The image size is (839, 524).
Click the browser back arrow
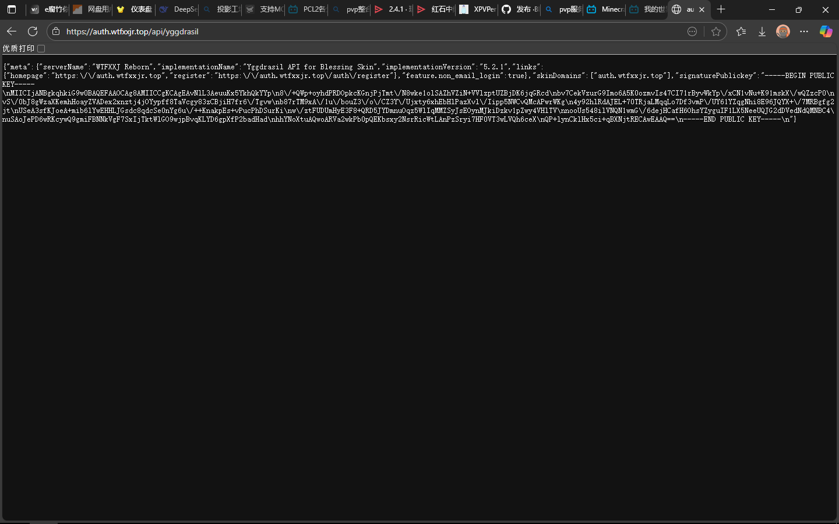pyautogui.click(x=12, y=31)
